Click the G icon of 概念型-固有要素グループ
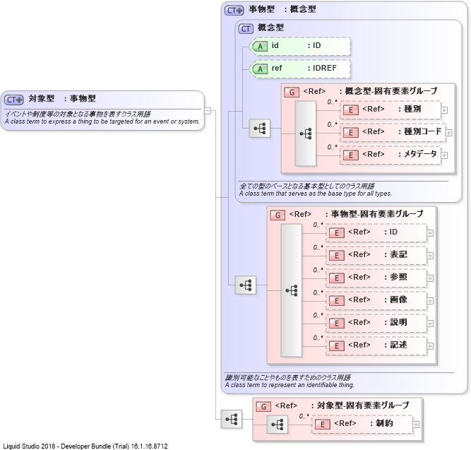 coord(292,93)
